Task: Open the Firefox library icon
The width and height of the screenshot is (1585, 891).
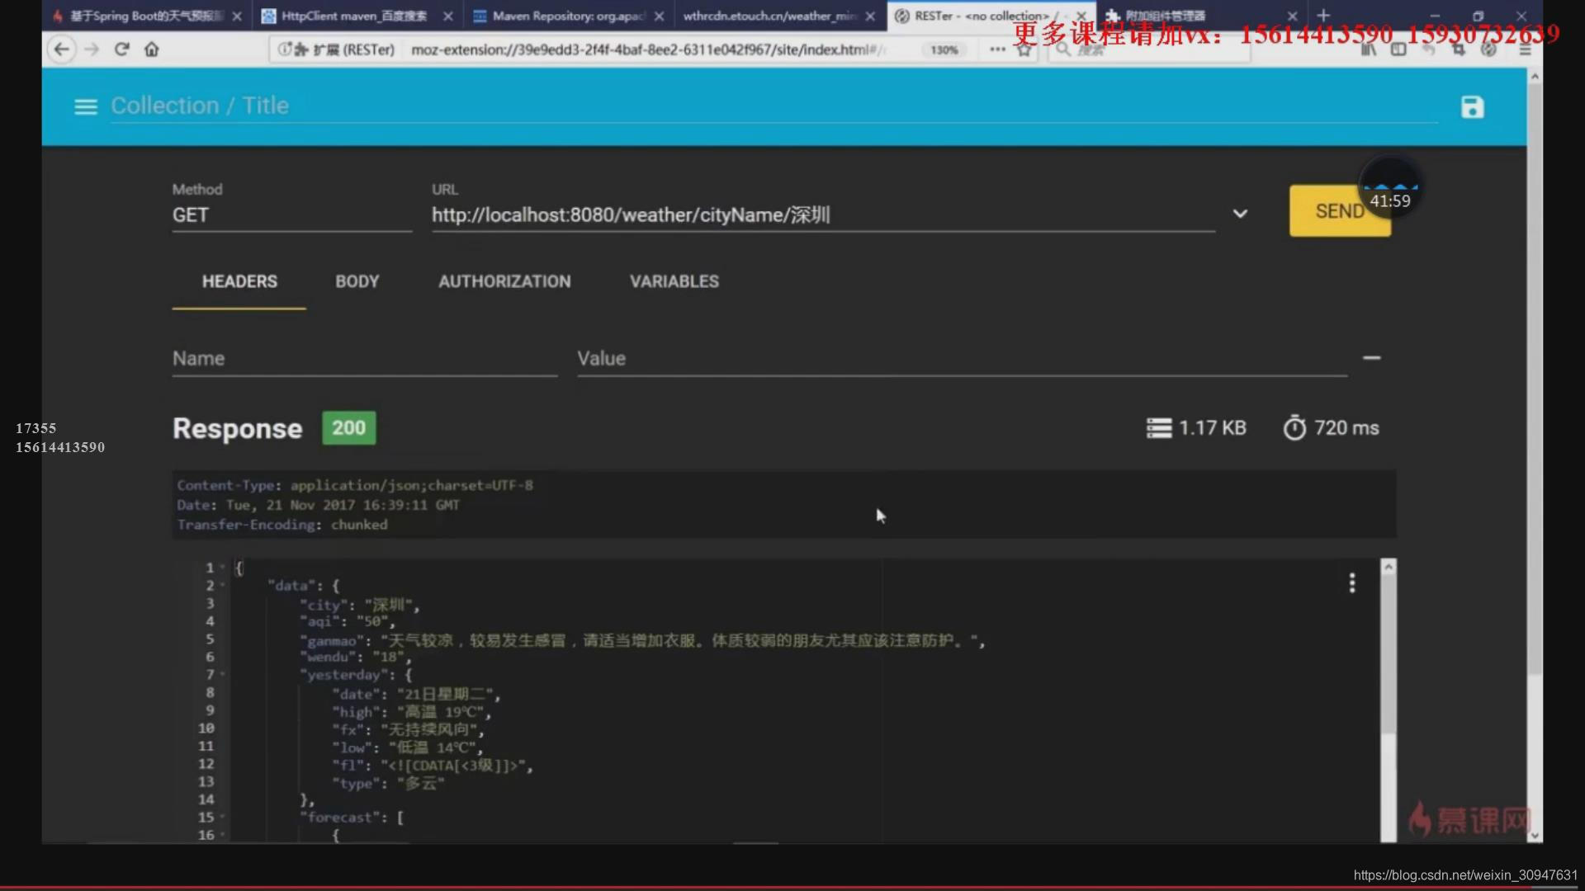Action: (1368, 49)
